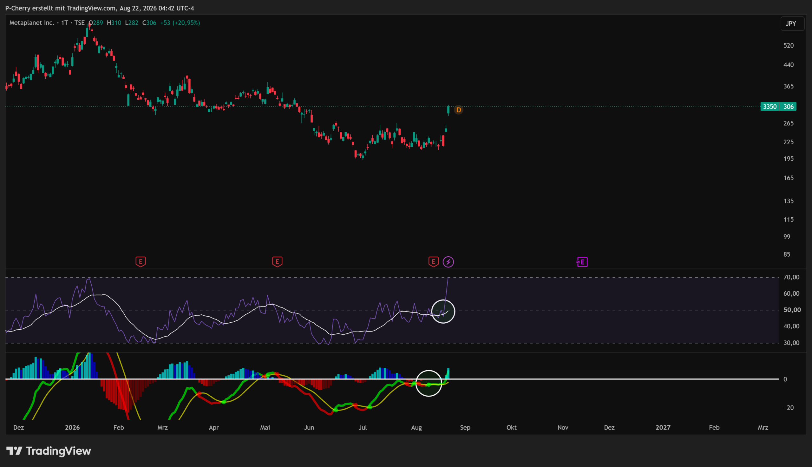Click the earnings E marker near February
Image resolution: width=812 pixels, height=467 pixels.
coord(141,262)
